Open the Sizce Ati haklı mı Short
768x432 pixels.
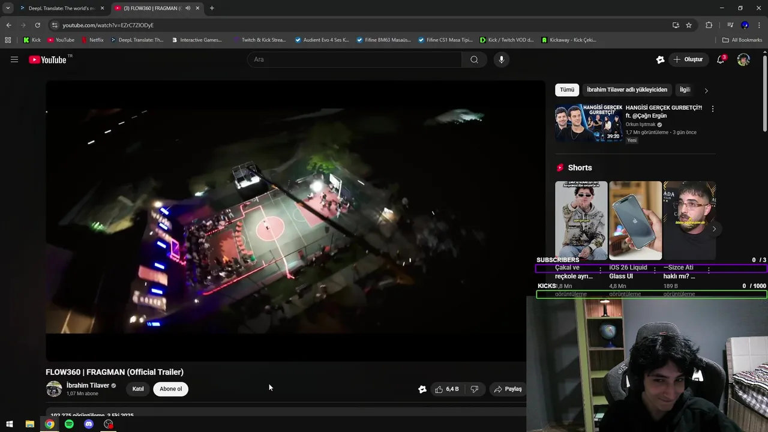689,221
